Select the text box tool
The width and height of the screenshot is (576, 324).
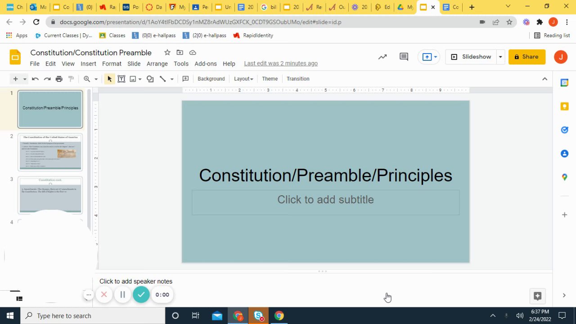[121, 79]
